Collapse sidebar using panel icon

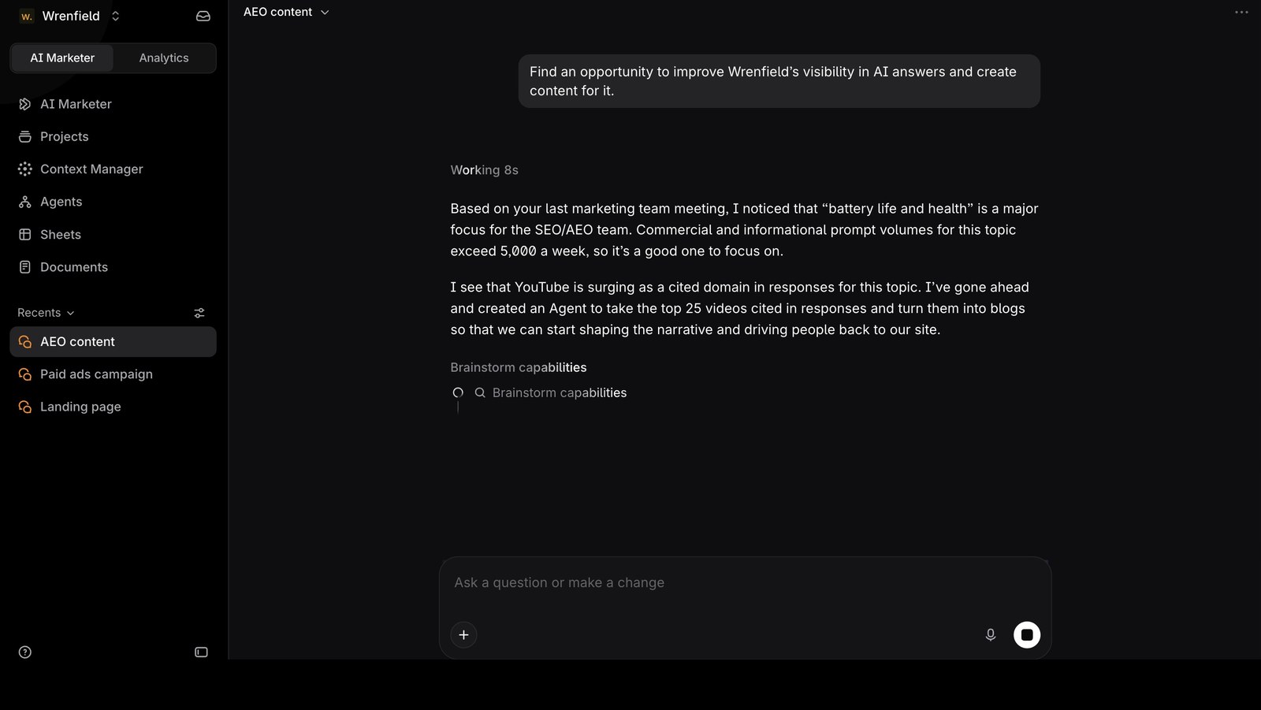click(201, 652)
